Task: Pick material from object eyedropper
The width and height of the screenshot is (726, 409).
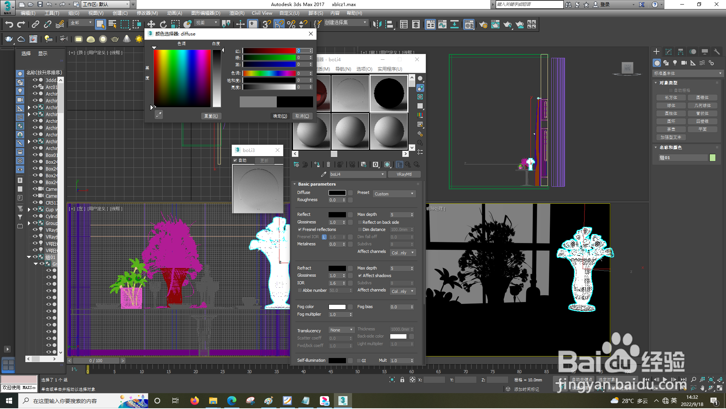Action: (324, 174)
